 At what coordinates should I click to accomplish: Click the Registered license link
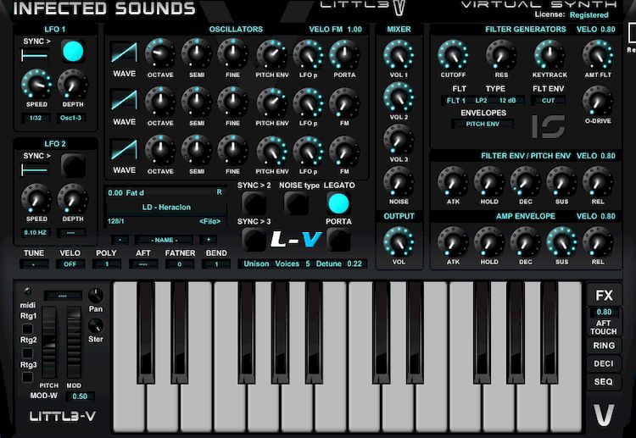pyautogui.click(x=589, y=15)
